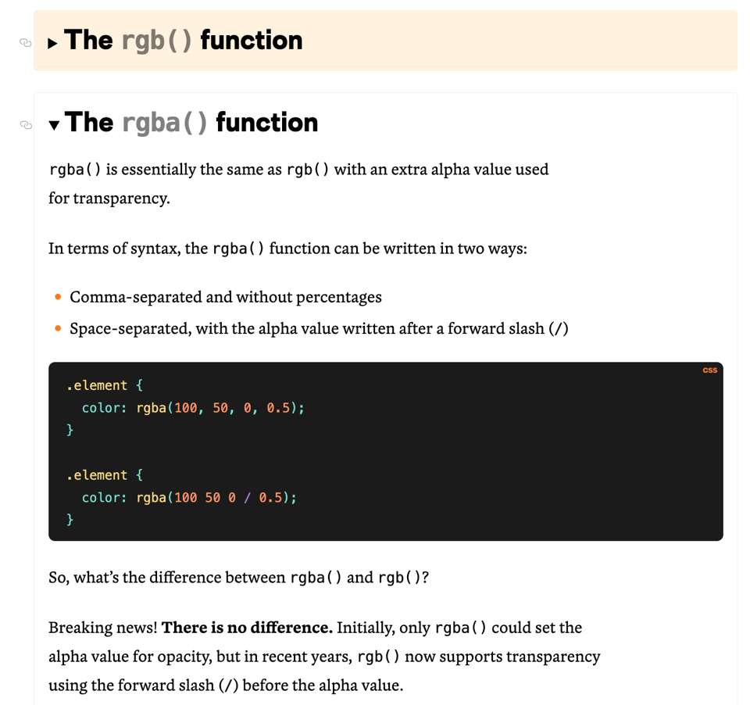Click "Comma-separated and without percentages" list item text

click(226, 297)
